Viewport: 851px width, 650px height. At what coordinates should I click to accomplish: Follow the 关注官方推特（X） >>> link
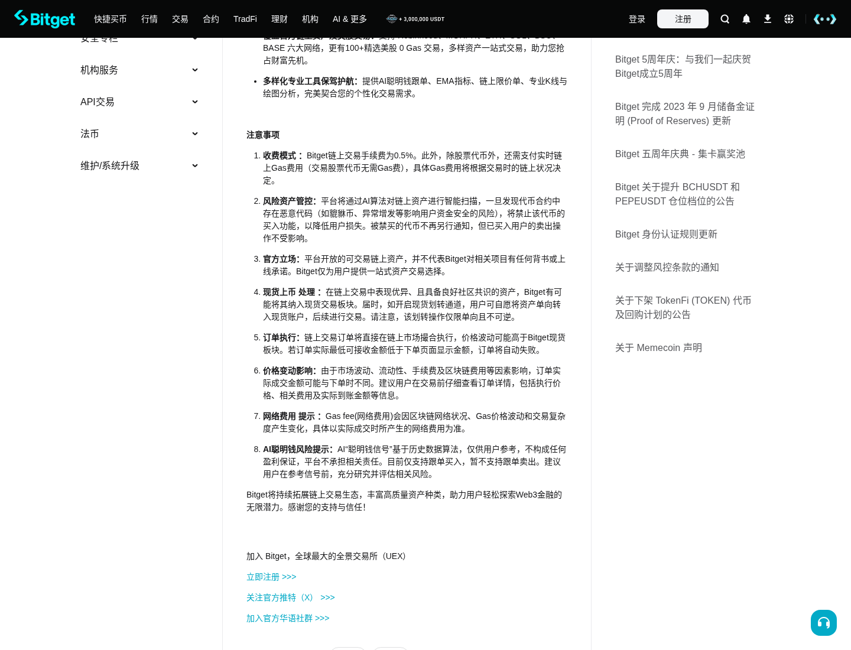pos(291,597)
